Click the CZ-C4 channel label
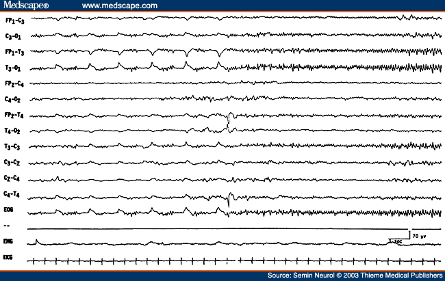The image size is (445, 281). 13,178
